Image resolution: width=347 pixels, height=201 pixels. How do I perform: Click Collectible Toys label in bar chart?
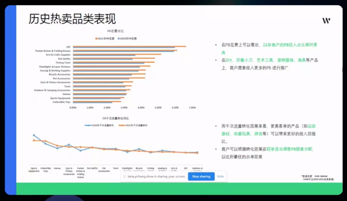click(62, 102)
